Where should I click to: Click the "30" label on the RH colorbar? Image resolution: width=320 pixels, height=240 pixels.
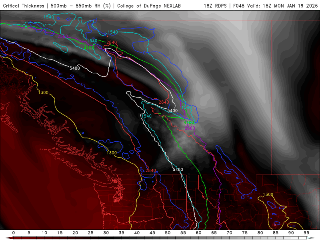point(106,233)
